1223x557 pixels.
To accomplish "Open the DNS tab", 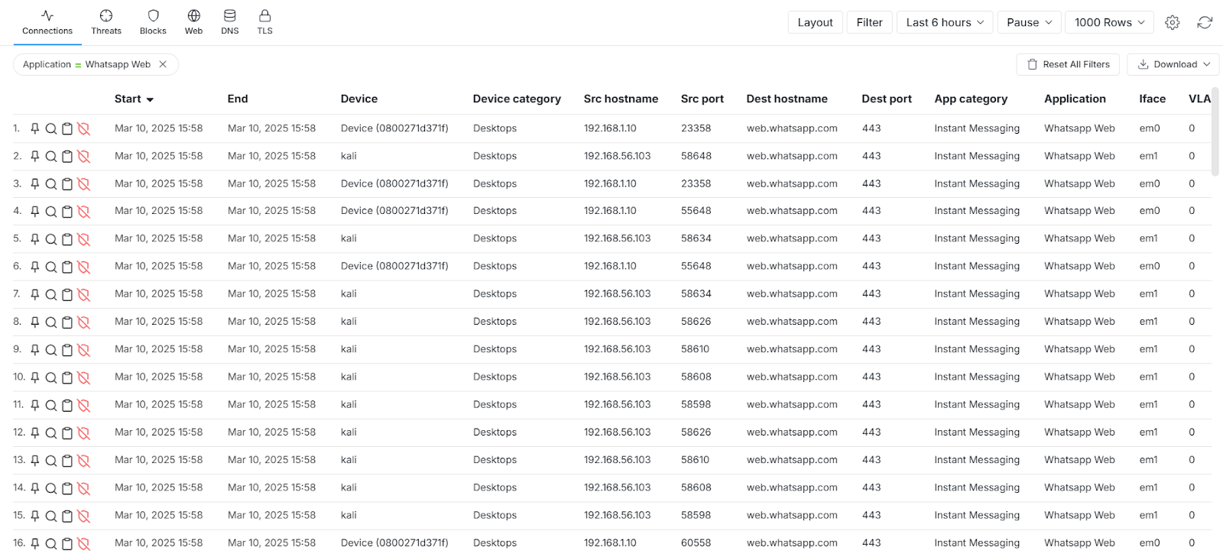I will coord(230,22).
